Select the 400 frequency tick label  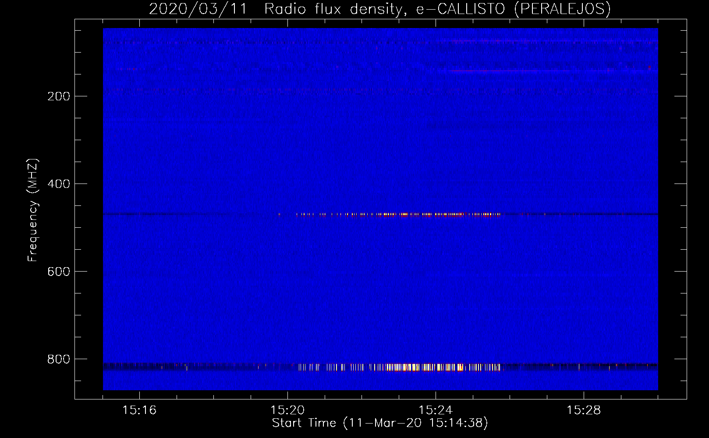pyautogui.click(x=59, y=184)
